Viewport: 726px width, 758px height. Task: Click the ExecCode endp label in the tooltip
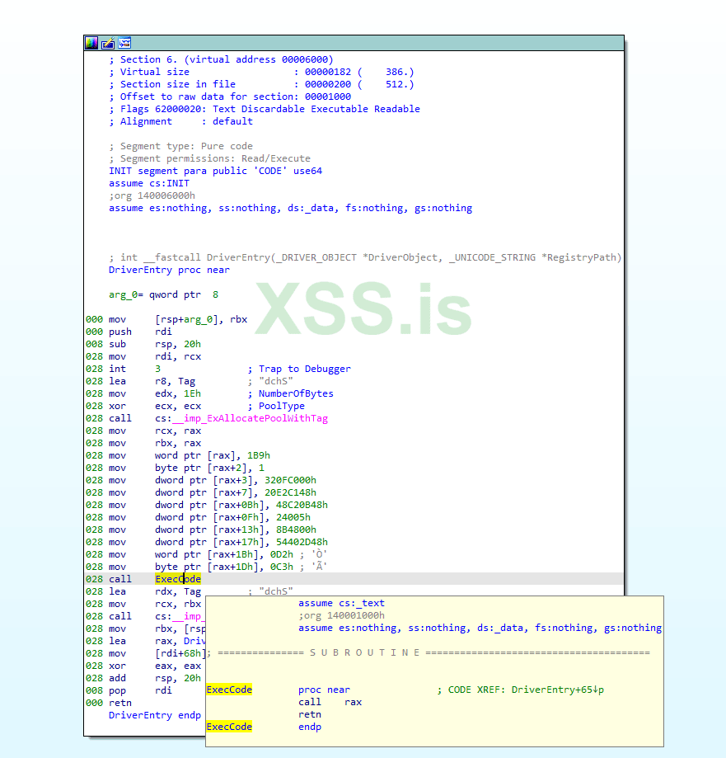pyautogui.click(x=228, y=727)
